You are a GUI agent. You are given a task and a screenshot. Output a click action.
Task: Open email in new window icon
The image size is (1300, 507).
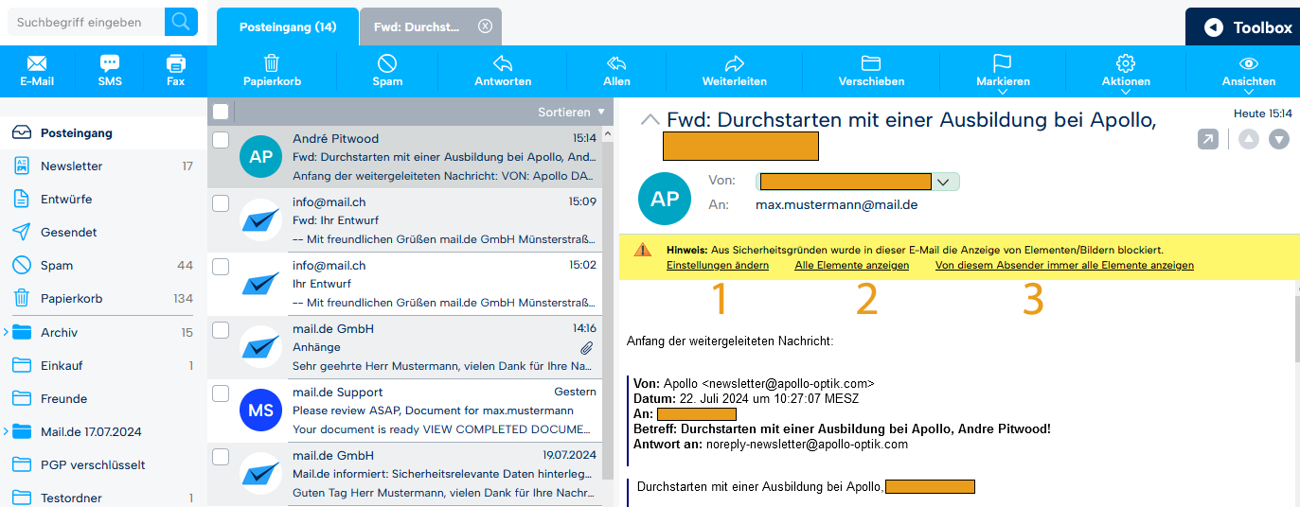(x=1208, y=139)
